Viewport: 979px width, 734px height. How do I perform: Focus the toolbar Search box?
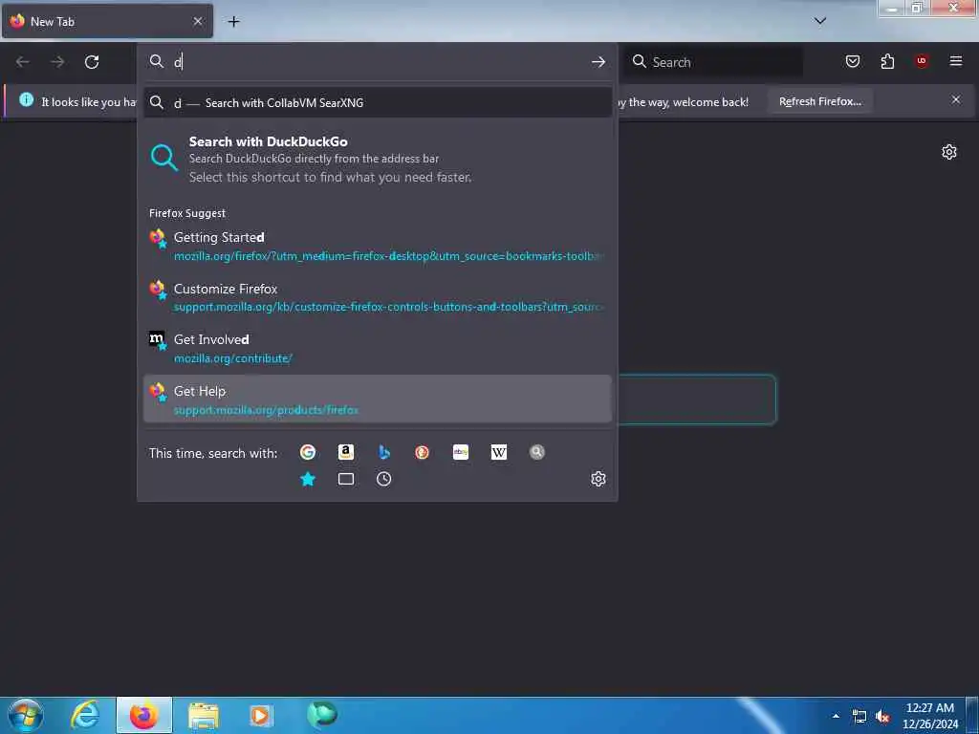point(713,62)
